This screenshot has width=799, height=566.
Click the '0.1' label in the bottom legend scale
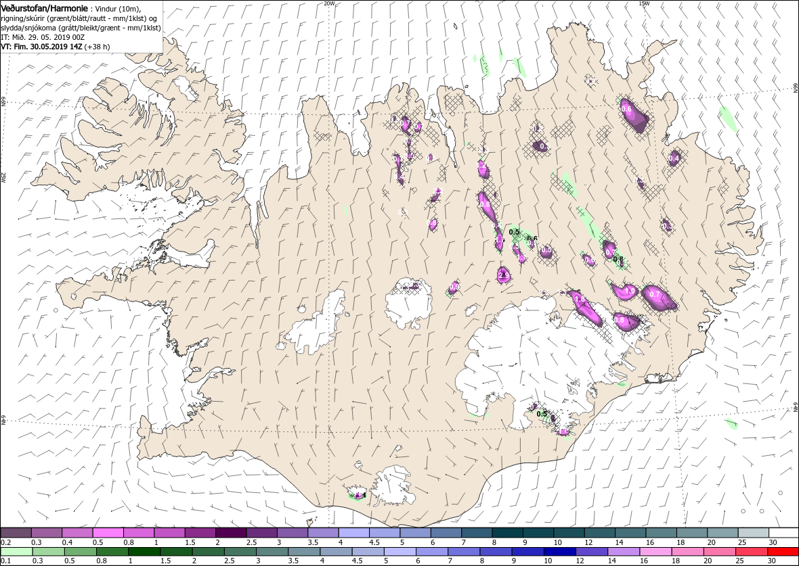click(x=6, y=561)
